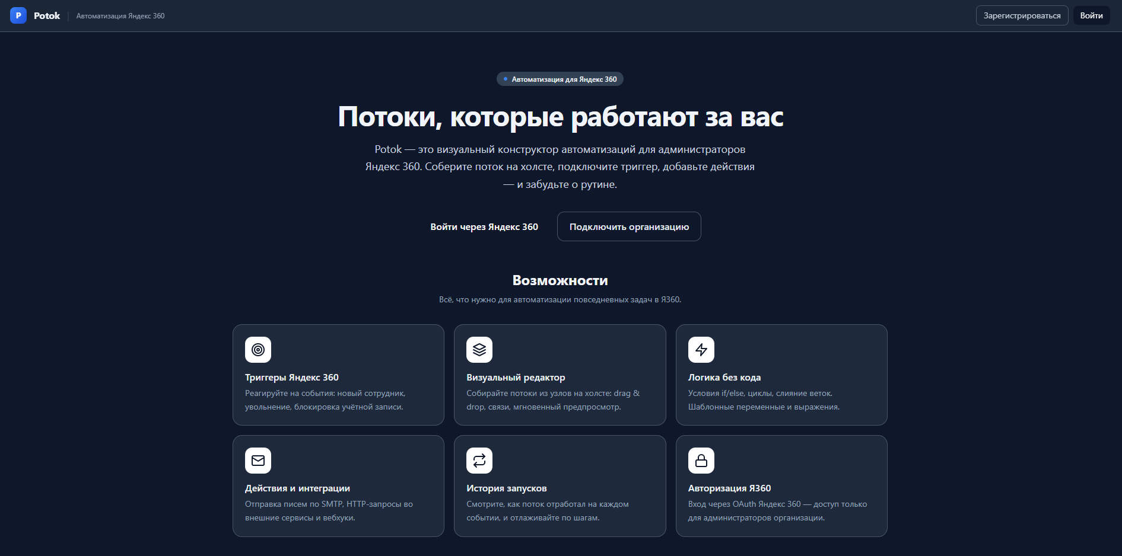Click the envelope icon for Действия и интеграции

258,461
